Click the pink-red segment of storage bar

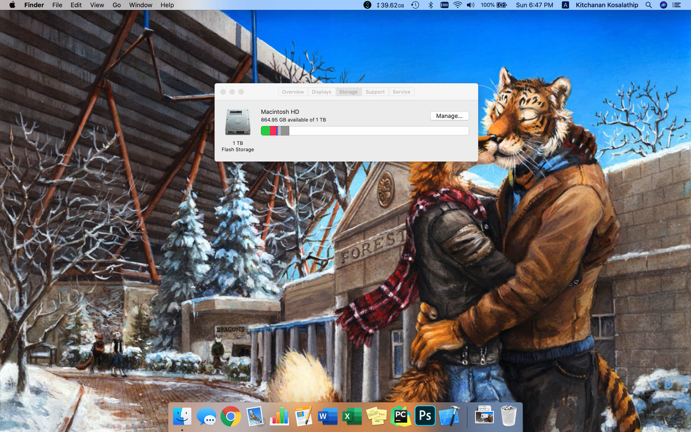[273, 131]
